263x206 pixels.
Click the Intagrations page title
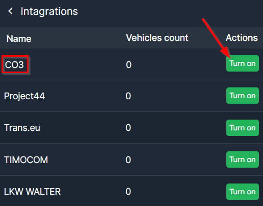click(49, 12)
